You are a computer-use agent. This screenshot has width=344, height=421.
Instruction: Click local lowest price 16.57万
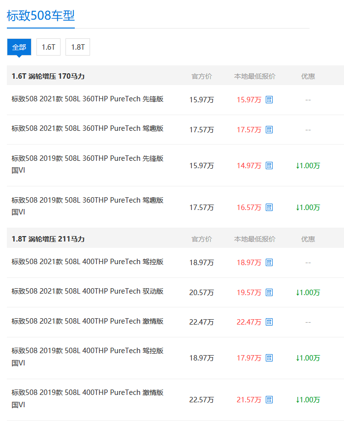point(249,208)
